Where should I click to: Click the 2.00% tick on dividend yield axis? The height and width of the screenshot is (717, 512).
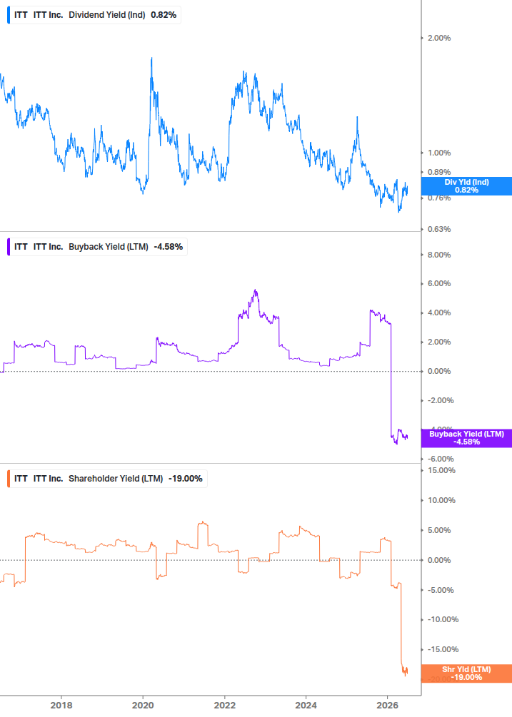[x=439, y=38]
